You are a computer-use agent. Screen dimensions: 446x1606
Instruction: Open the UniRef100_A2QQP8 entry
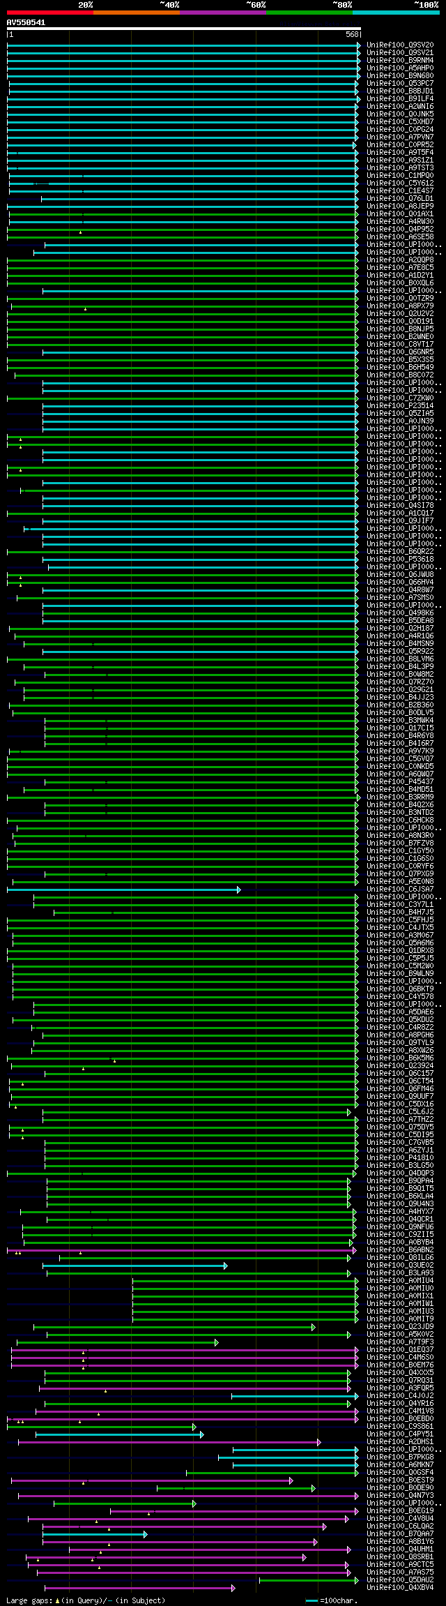400,260
